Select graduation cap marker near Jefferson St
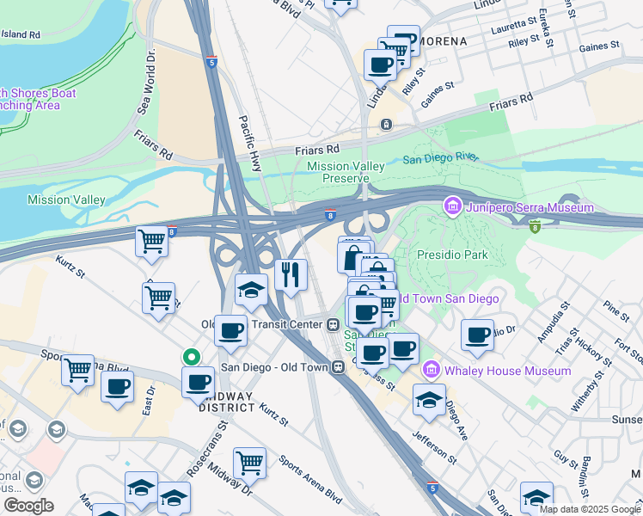643x516 pixels. coord(429,402)
